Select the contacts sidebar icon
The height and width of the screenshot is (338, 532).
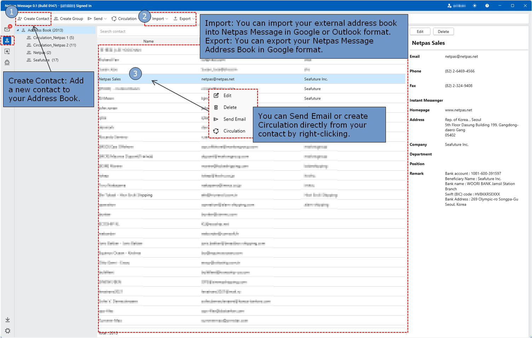point(7,40)
